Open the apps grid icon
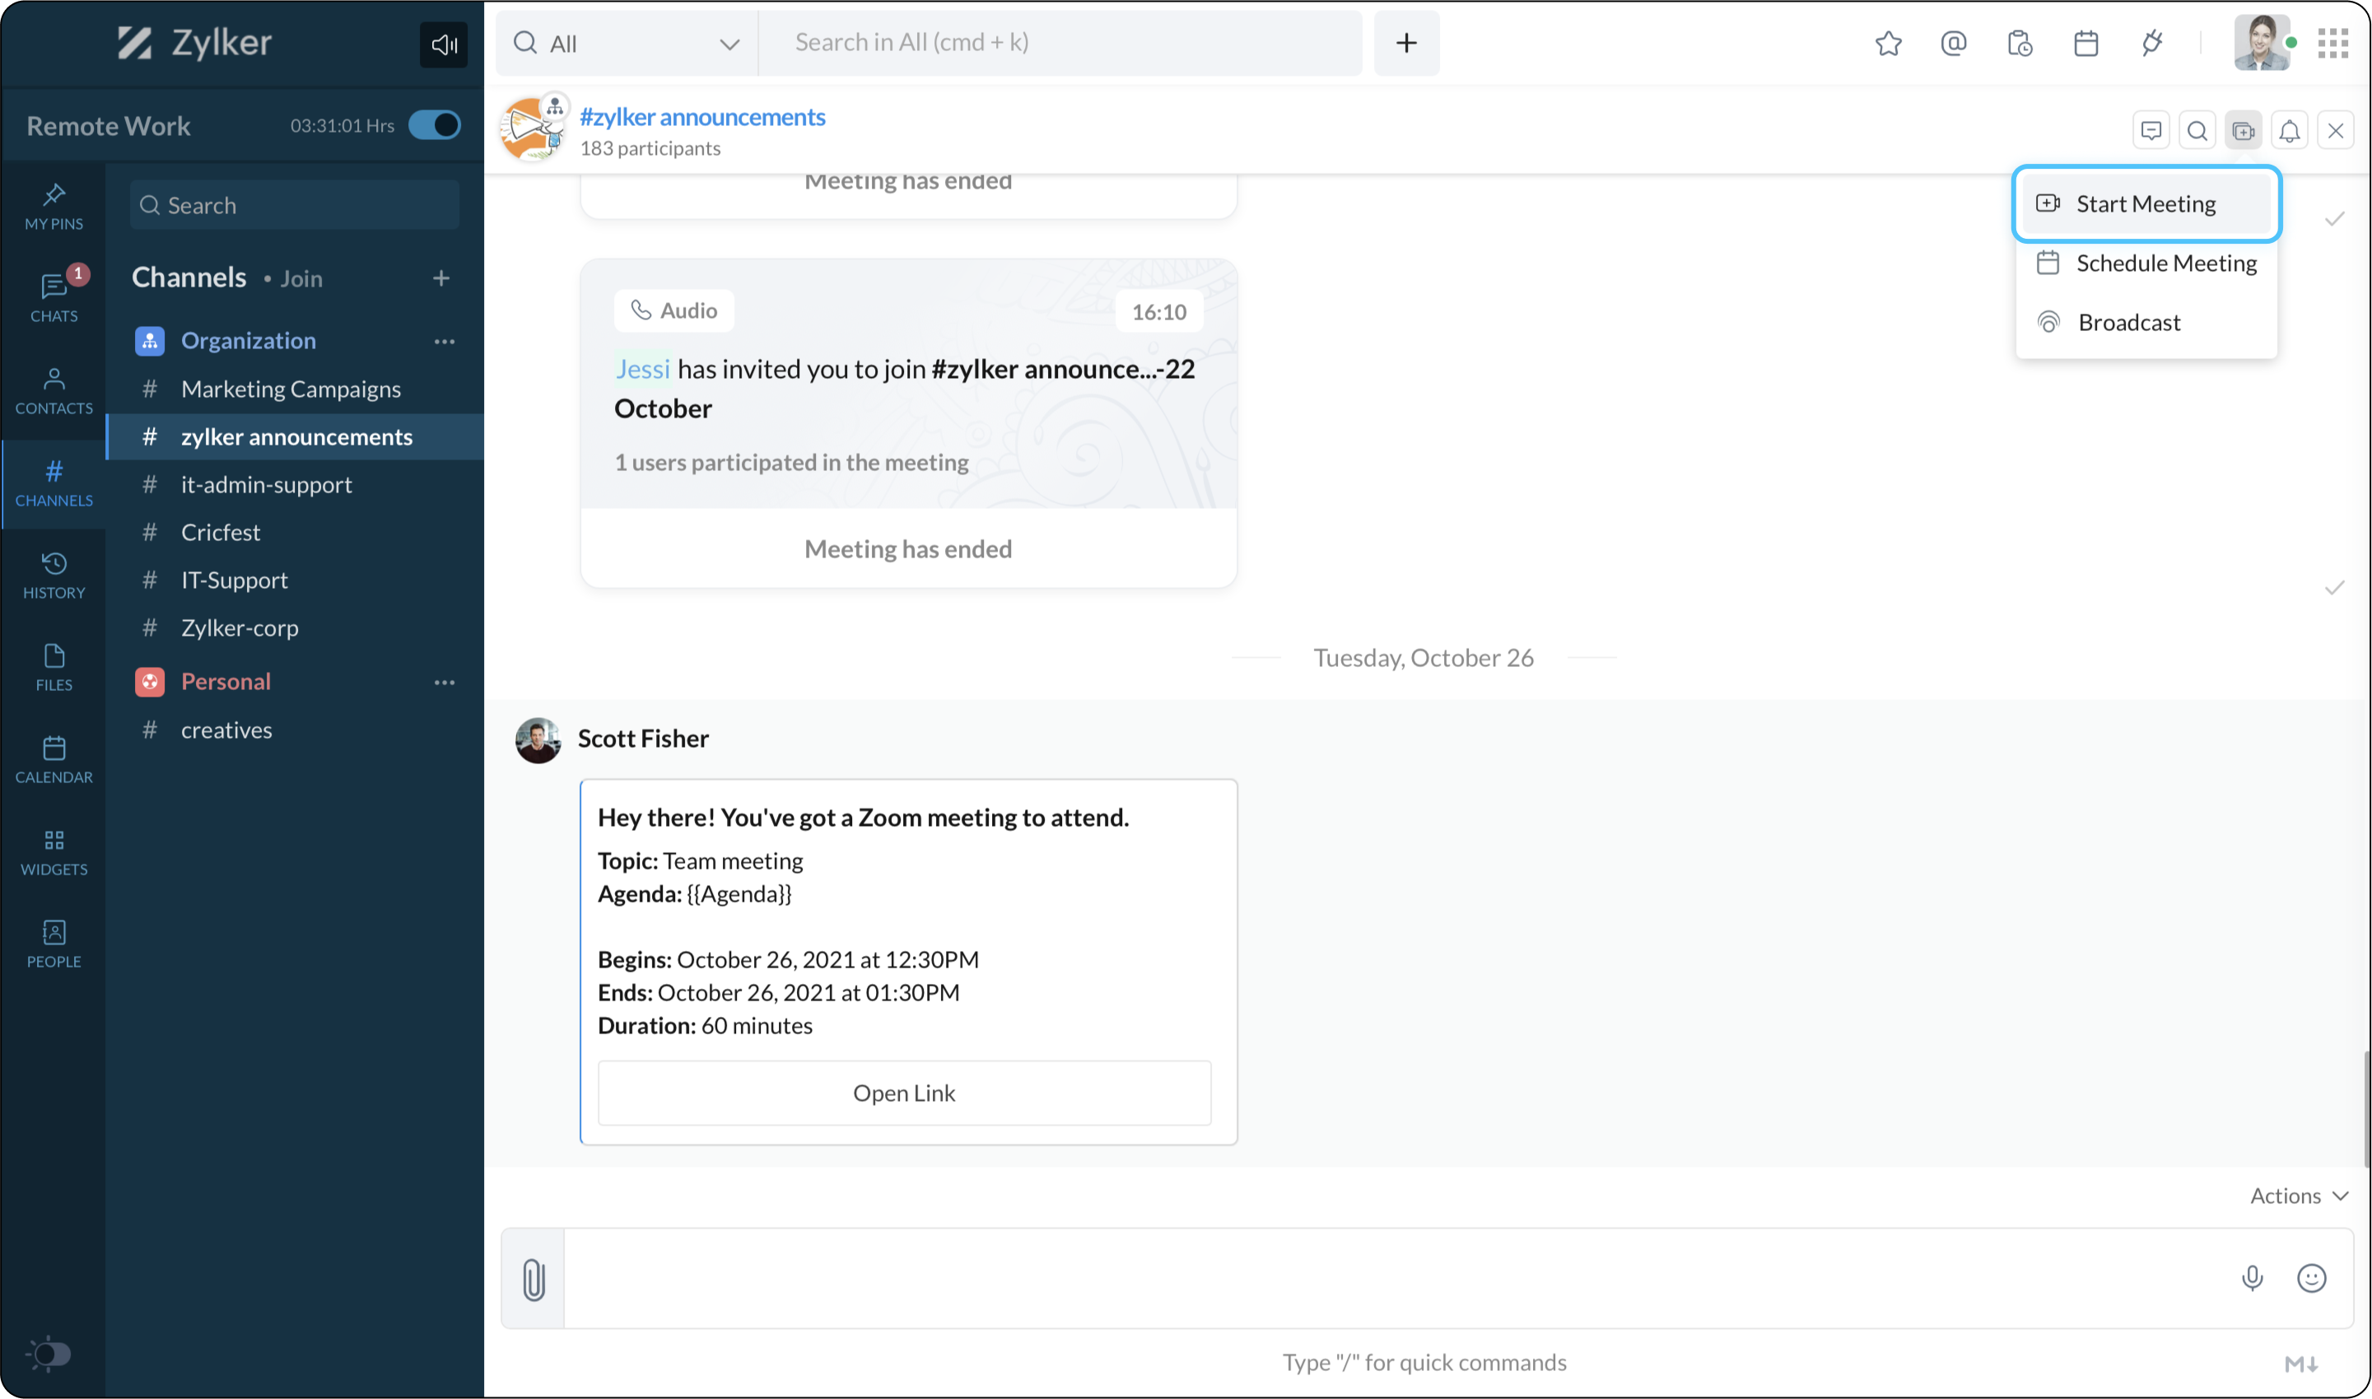Viewport: 2372px width, 1399px height. click(2333, 44)
